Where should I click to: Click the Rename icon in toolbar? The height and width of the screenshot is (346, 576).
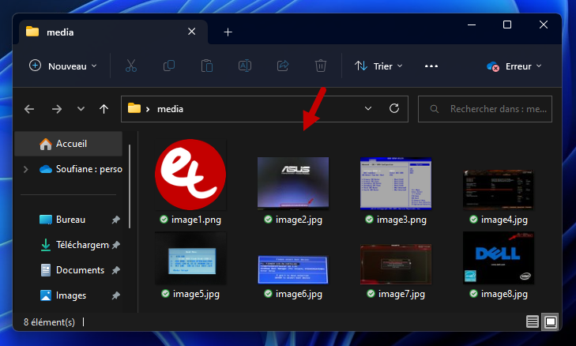click(245, 66)
